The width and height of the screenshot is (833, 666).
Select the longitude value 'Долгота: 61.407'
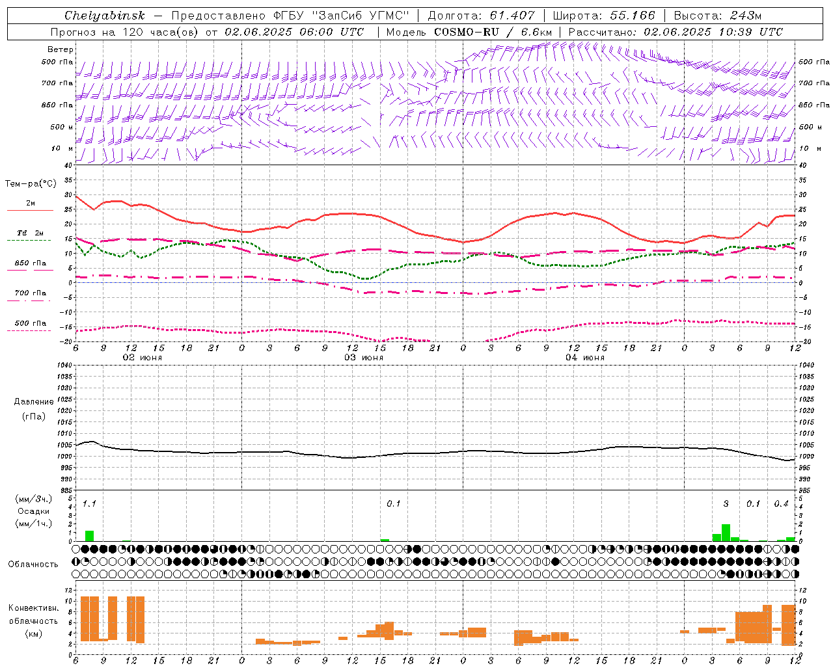pos(481,16)
